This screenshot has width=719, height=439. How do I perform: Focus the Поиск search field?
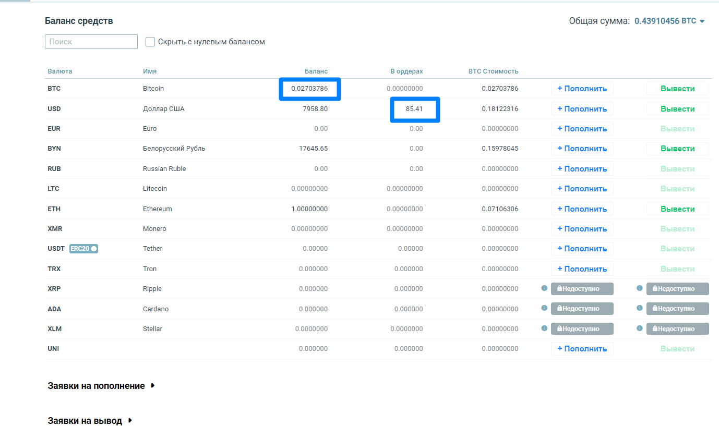91,42
